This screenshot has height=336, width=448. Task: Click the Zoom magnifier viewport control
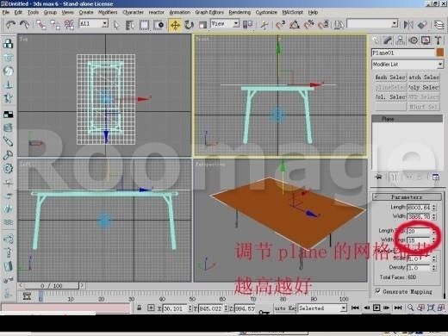pyautogui.click(x=410, y=308)
